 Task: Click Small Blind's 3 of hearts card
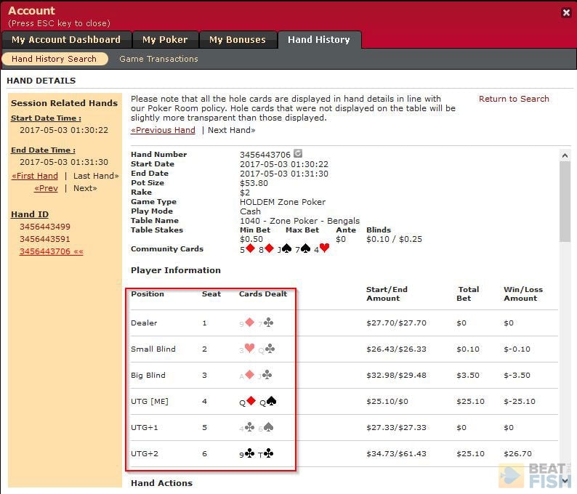(x=247, y=349)
